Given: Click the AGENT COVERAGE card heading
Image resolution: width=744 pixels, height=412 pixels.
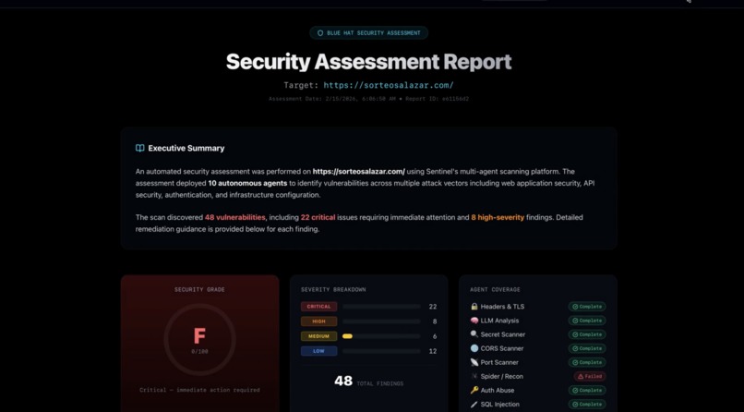Looking at the screenshot, I should click(x=495, y=289).
